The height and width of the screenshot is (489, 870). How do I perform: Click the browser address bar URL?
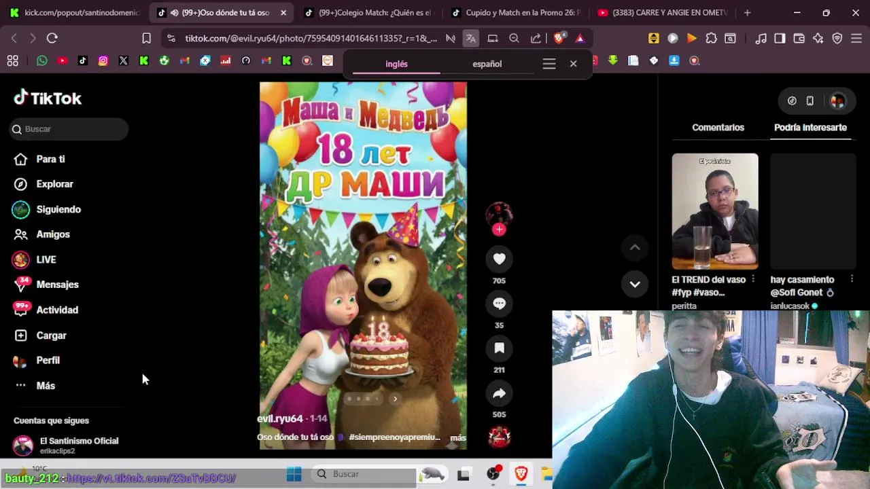pos(311,38)
